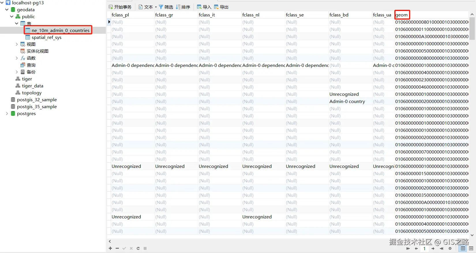This screenshot has width=476, height=253.
Task: Switch to form view
Action: point(471,248)
